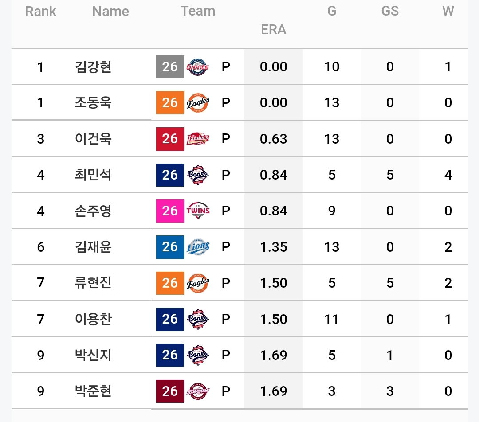Click the Bears logo for 최민석
Viewport: 479px width, 422px height.
point(198,175)
